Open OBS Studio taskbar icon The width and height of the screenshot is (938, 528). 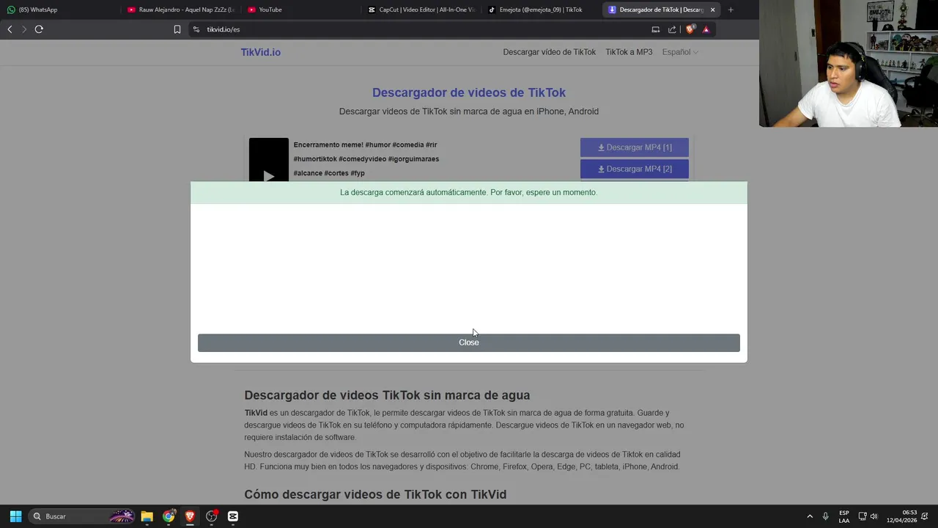[212, 516]
